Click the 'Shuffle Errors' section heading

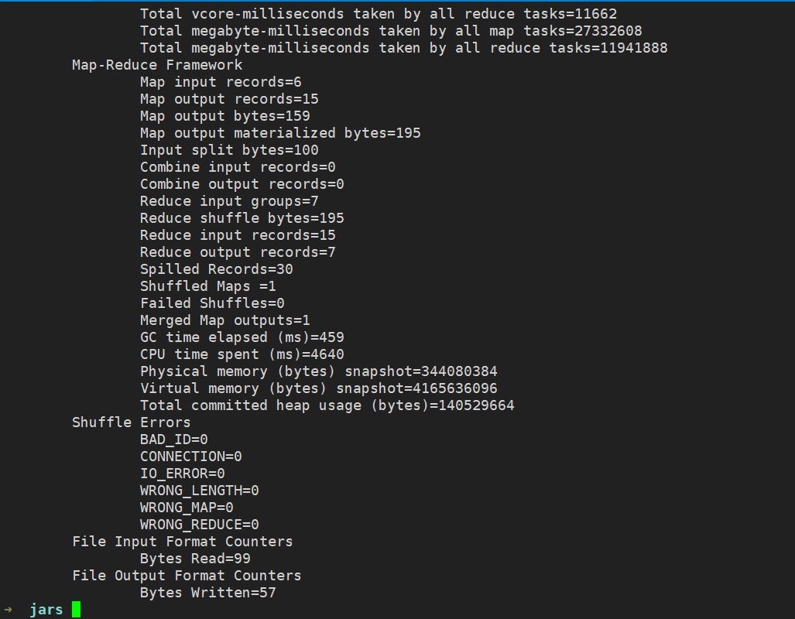pyautogui.click(x=131, y=422)
